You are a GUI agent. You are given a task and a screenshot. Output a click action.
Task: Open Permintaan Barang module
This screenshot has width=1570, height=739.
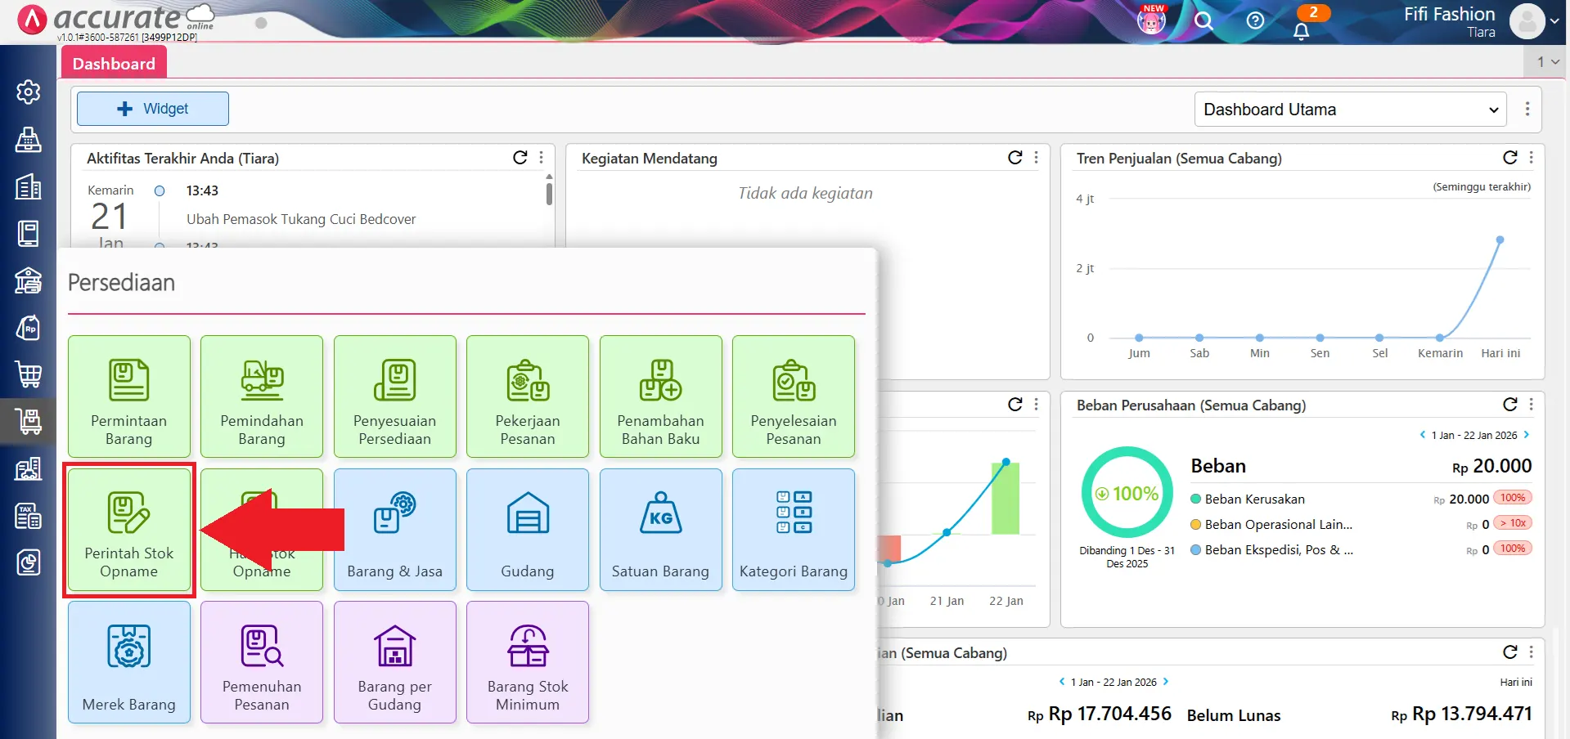[128, 396]
